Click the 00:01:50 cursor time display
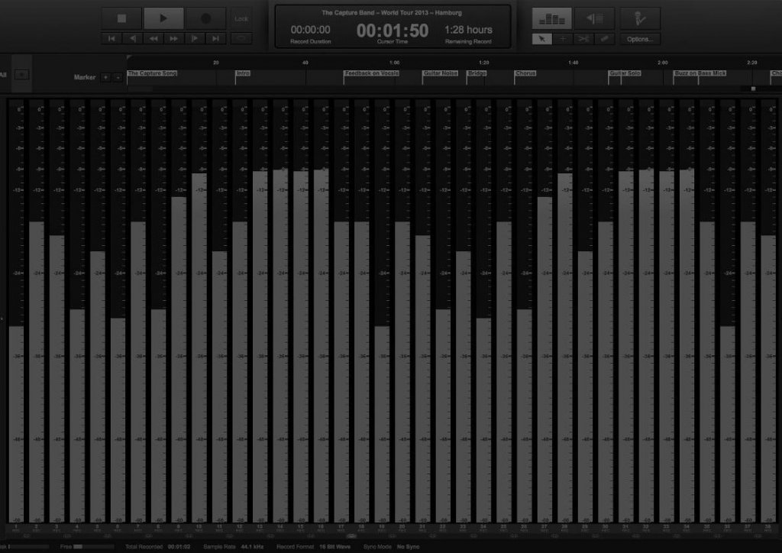 tap(393, 31)
